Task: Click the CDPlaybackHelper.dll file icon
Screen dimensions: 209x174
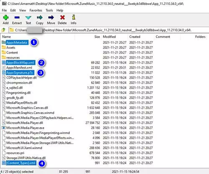Action: (x=4, y=78)
